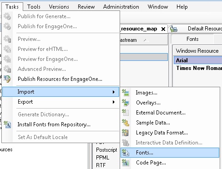The width and height of the screenshot is (222, 169).
Task: Import Images... from submenu
Action: coord(170,93)
